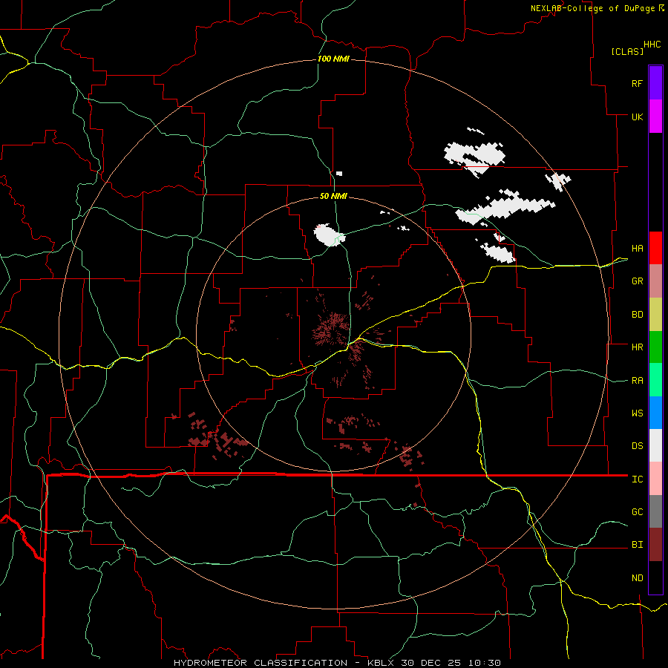The width and height of the screenshot is (668, 668).
Task: Click the ND legend label
Action: pyautogui.click(x=637, y=578)
